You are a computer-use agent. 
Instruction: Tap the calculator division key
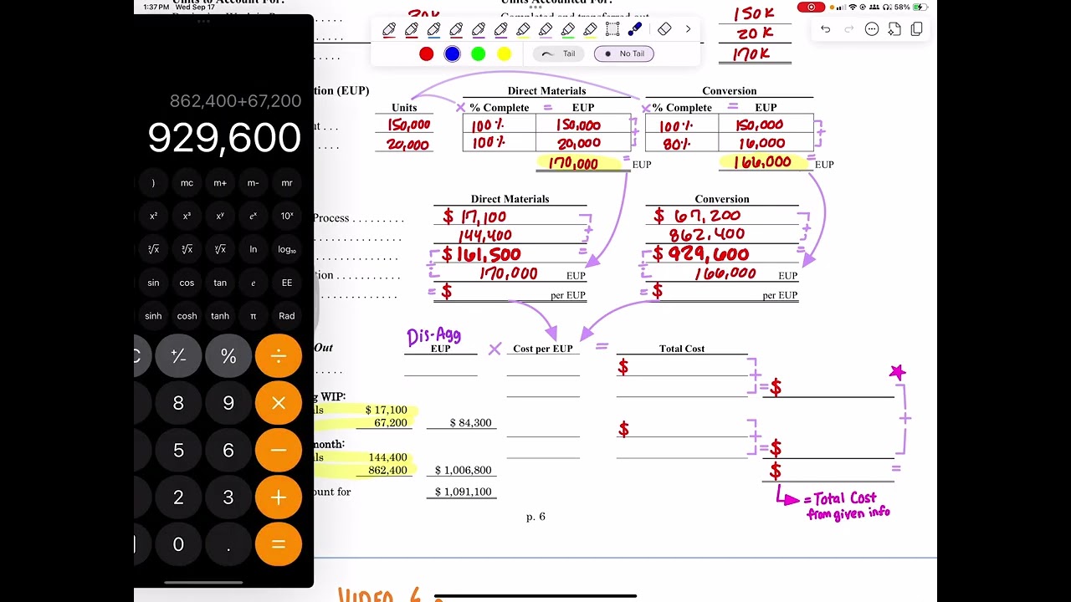pyautogui.click(x=279, y=357)
